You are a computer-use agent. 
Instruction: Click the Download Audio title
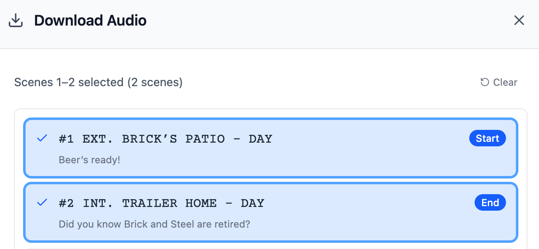(x=90, y=20)
